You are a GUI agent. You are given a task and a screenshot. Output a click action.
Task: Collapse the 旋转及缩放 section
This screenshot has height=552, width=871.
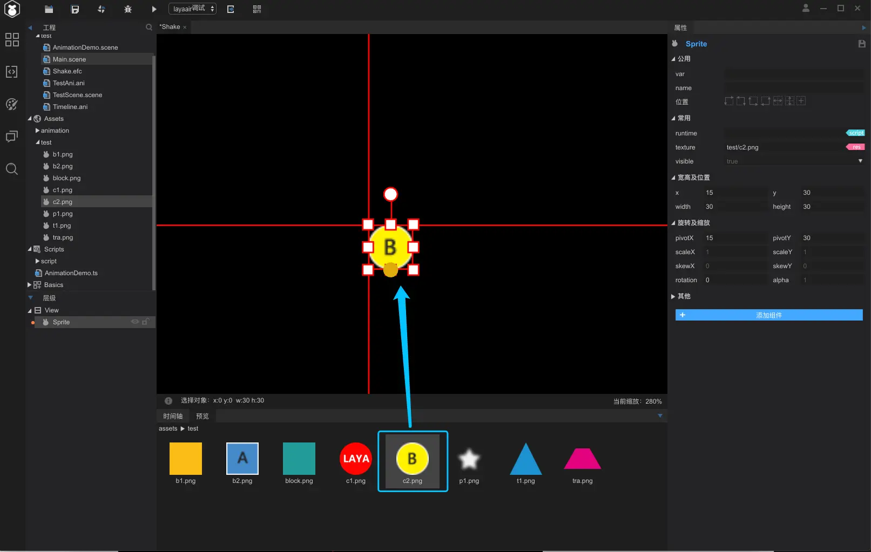point(673,223)
